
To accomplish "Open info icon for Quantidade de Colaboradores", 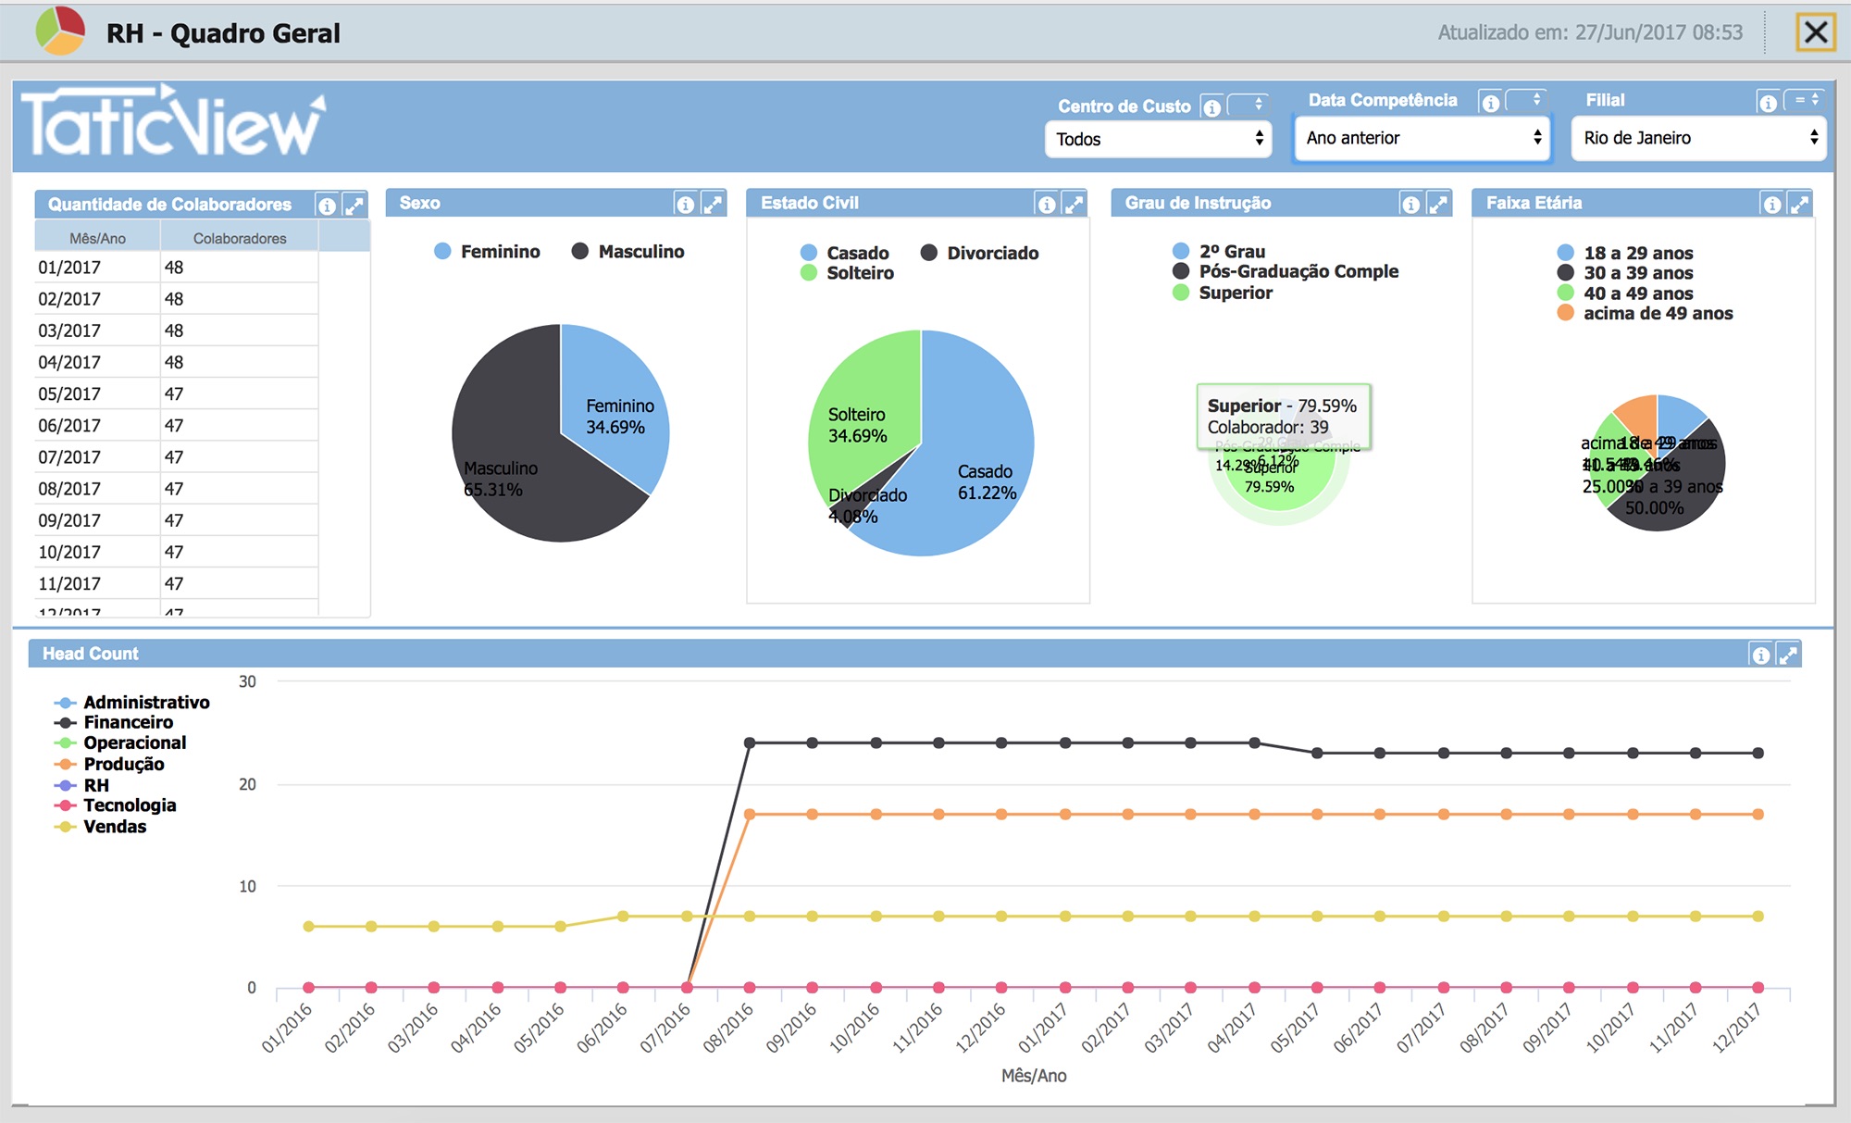I will coord(327,206).
